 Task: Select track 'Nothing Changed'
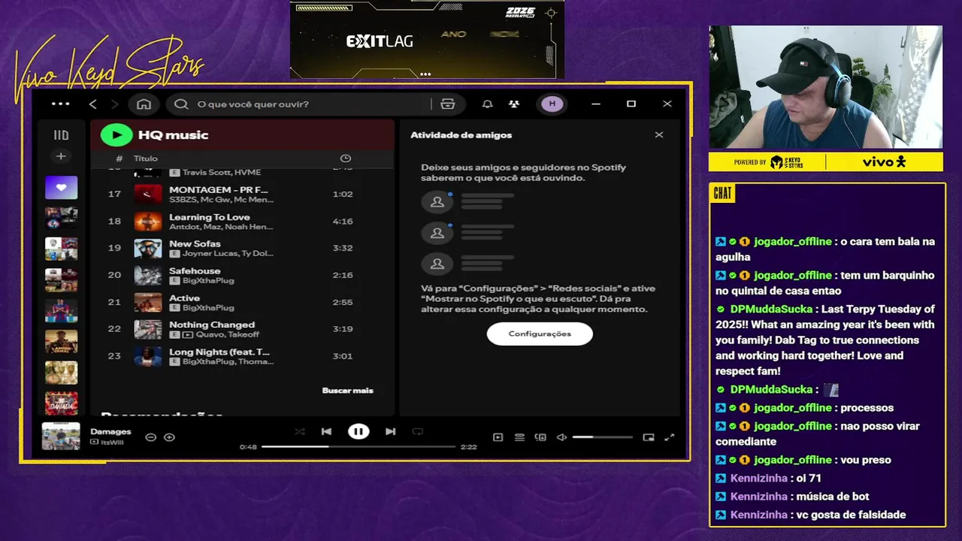point(212,325)
